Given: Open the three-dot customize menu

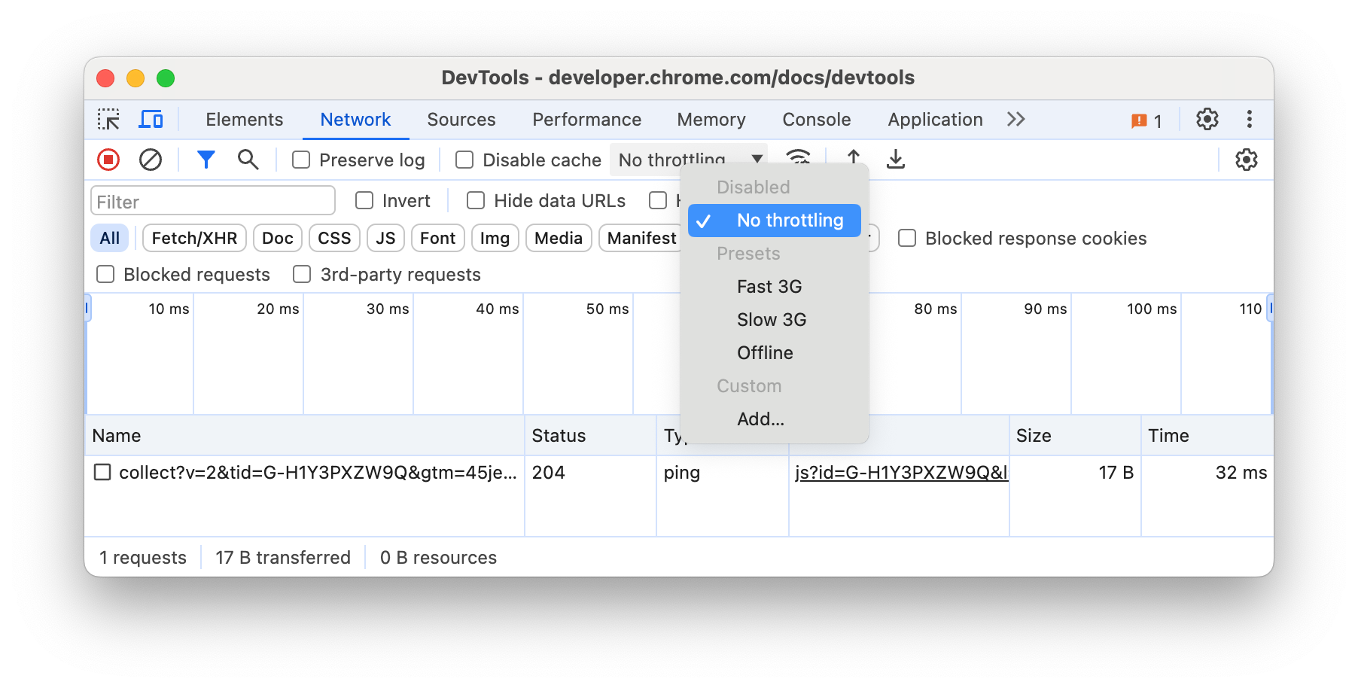Looking at the screenshot, I should 1249,119.
